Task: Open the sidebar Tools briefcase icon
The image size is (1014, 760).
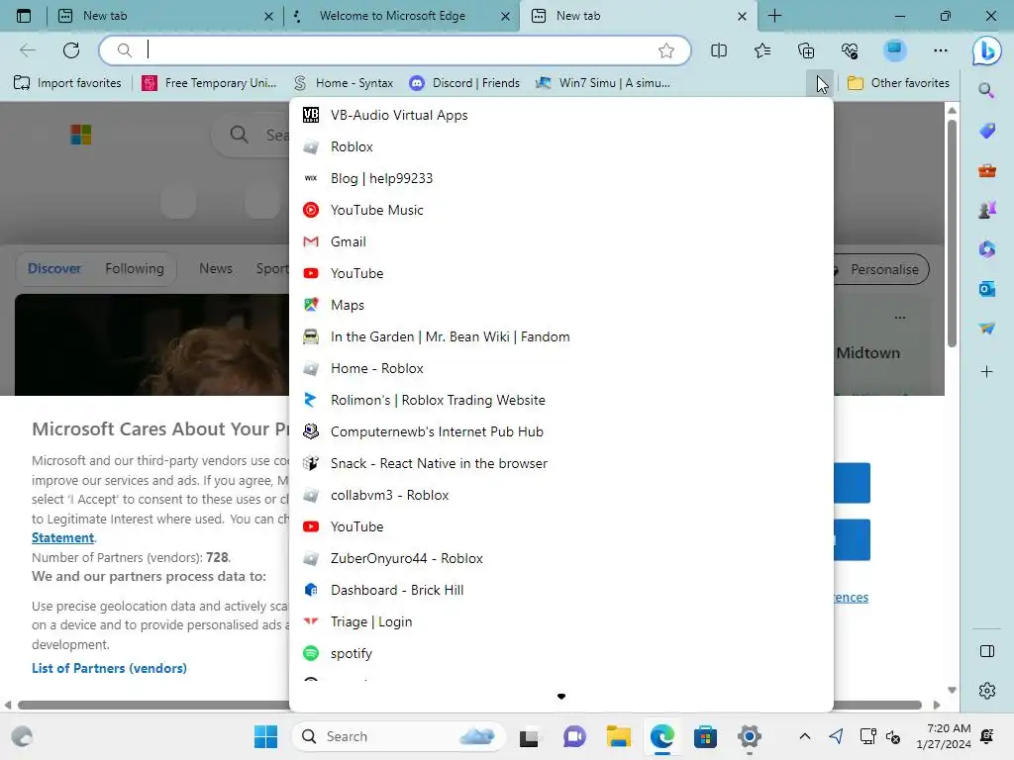Action: (987, 170)
